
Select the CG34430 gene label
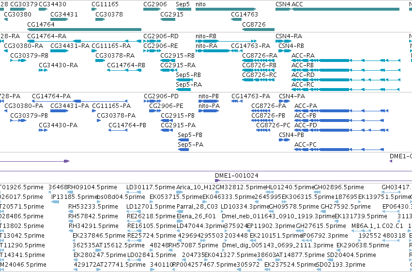click(x=53, y=4)
